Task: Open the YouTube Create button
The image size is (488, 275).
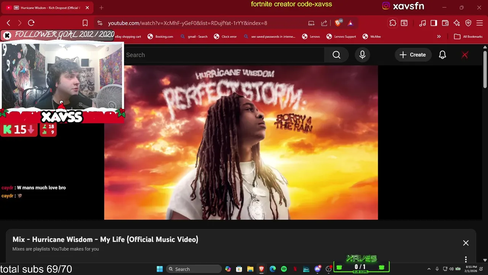Action: [413, 55]
